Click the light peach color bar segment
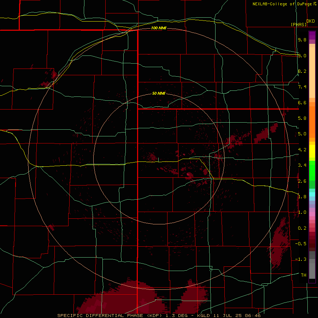318x318 pixels. 312,72
